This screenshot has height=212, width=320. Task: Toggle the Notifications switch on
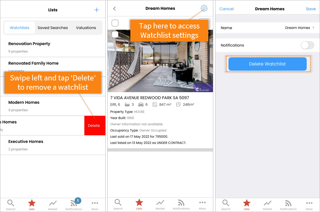307,45
